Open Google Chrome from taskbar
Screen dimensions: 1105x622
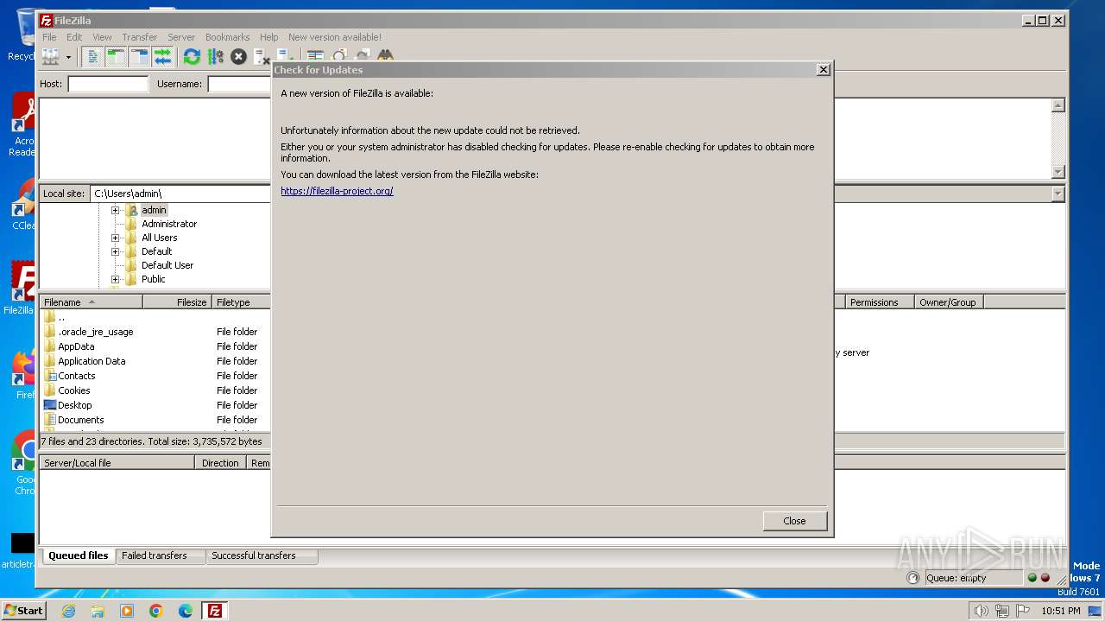point(156,611)
